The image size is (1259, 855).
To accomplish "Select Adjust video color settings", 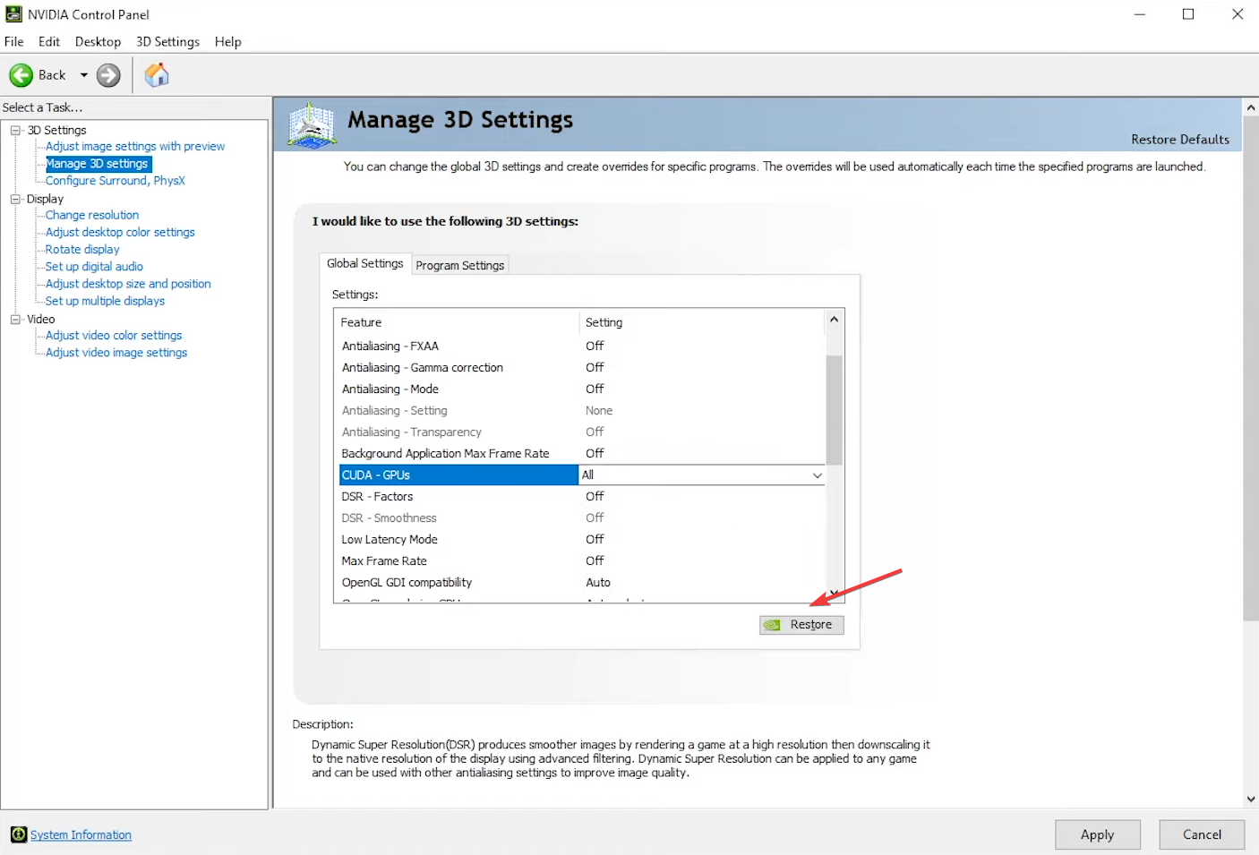I will tap(114, 335).
